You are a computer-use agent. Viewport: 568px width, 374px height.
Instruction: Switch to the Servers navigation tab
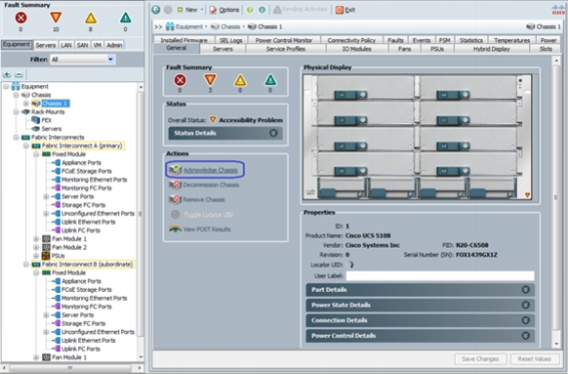(x=46, y=45)
